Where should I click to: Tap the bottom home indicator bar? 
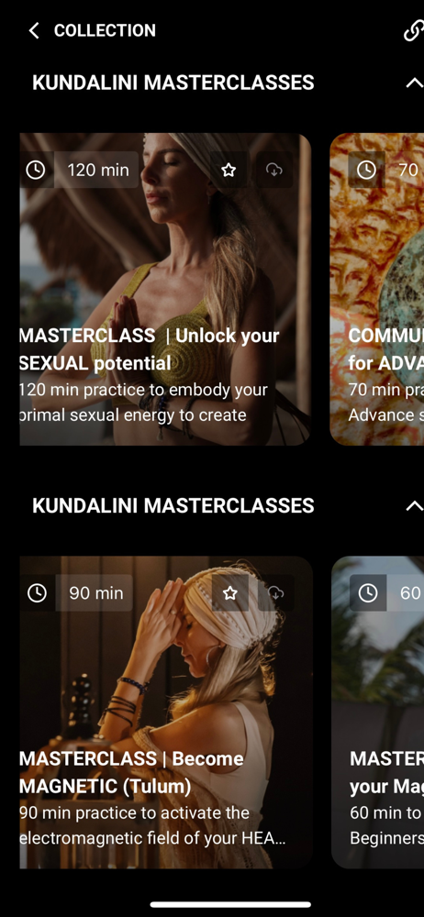tap(230, 904)
